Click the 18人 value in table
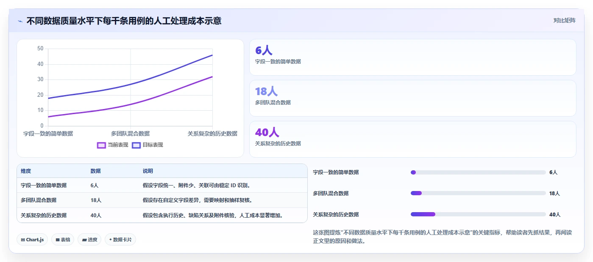Screen dimensions: 593x262 click(x=96, y=200)
